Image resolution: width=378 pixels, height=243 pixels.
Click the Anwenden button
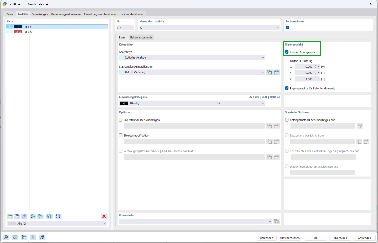pyautogui.click(x=365, y=238)
